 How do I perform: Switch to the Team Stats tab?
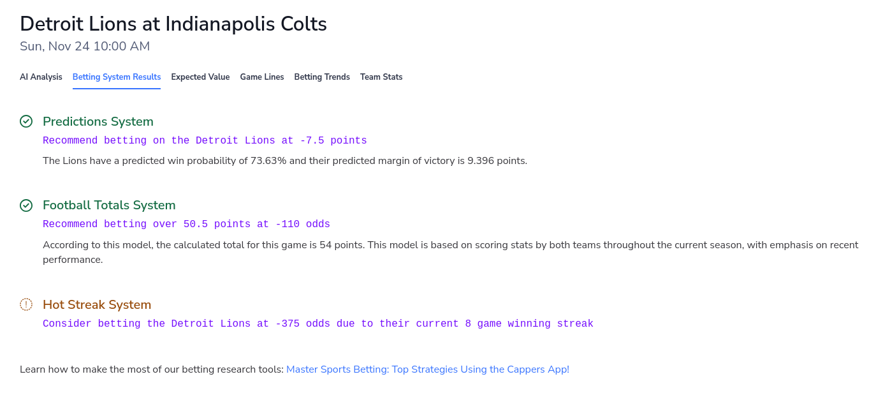381,77
